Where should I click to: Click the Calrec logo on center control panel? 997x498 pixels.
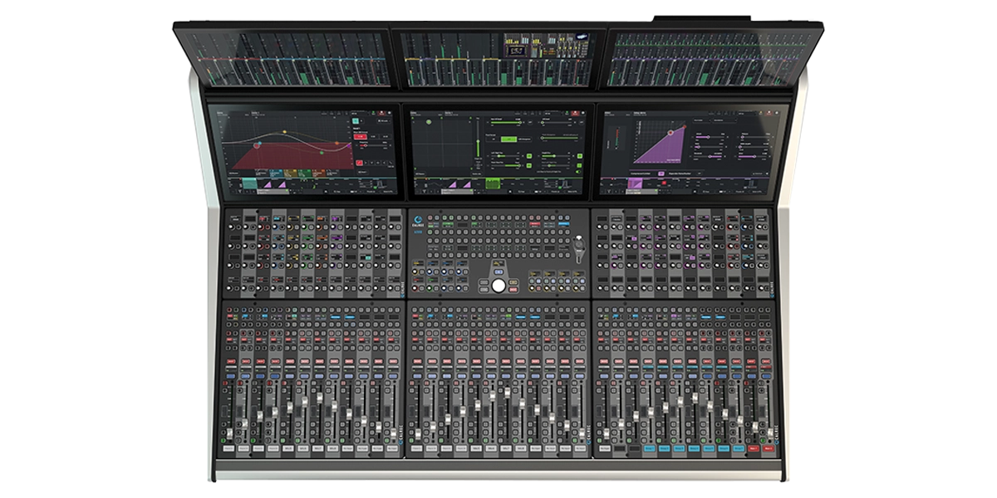click(x=418, y=221)
